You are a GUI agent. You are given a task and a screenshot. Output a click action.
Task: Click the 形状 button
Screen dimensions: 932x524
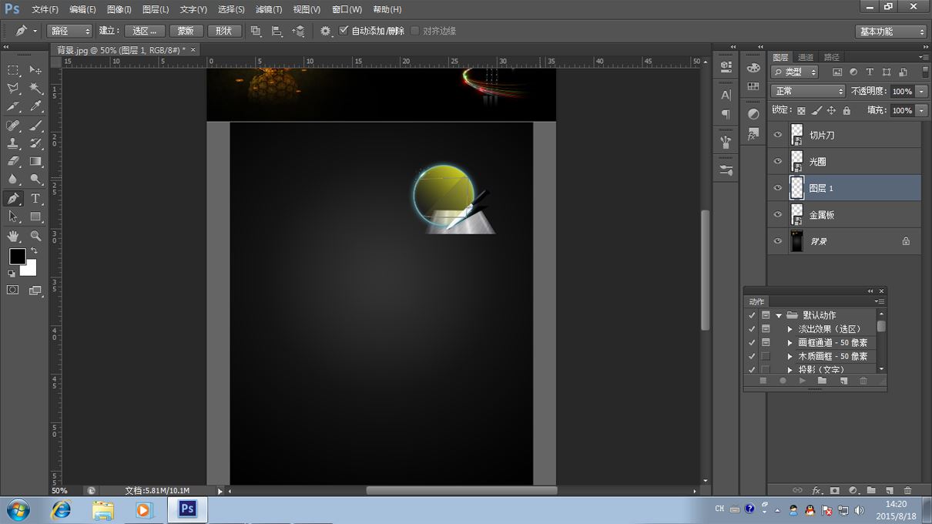pyautogui.click(x=224, y=31)
